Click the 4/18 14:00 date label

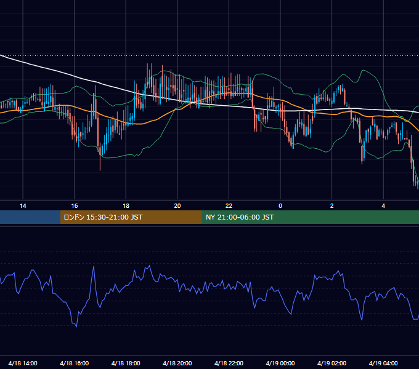[x=23, y=363]
